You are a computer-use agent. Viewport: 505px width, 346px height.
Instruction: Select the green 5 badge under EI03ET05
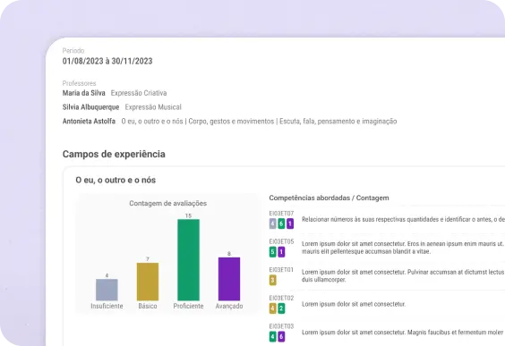273,252
